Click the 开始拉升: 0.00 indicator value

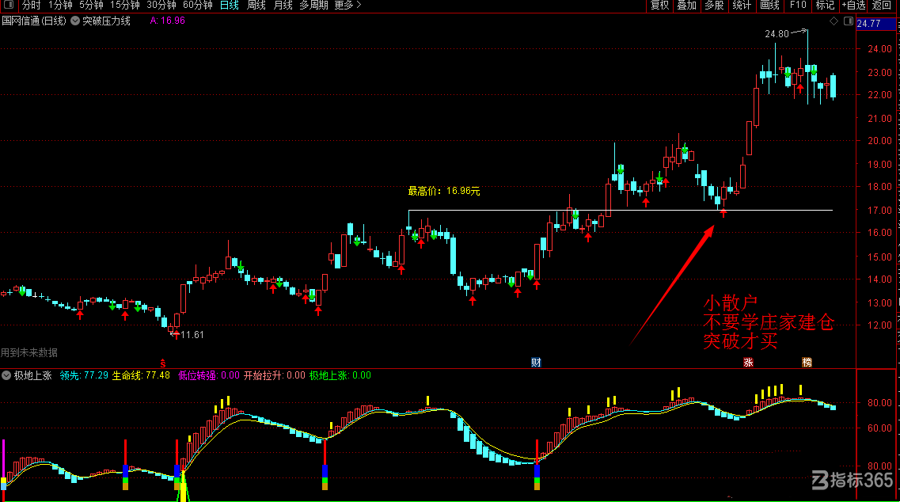pos(275,375)
